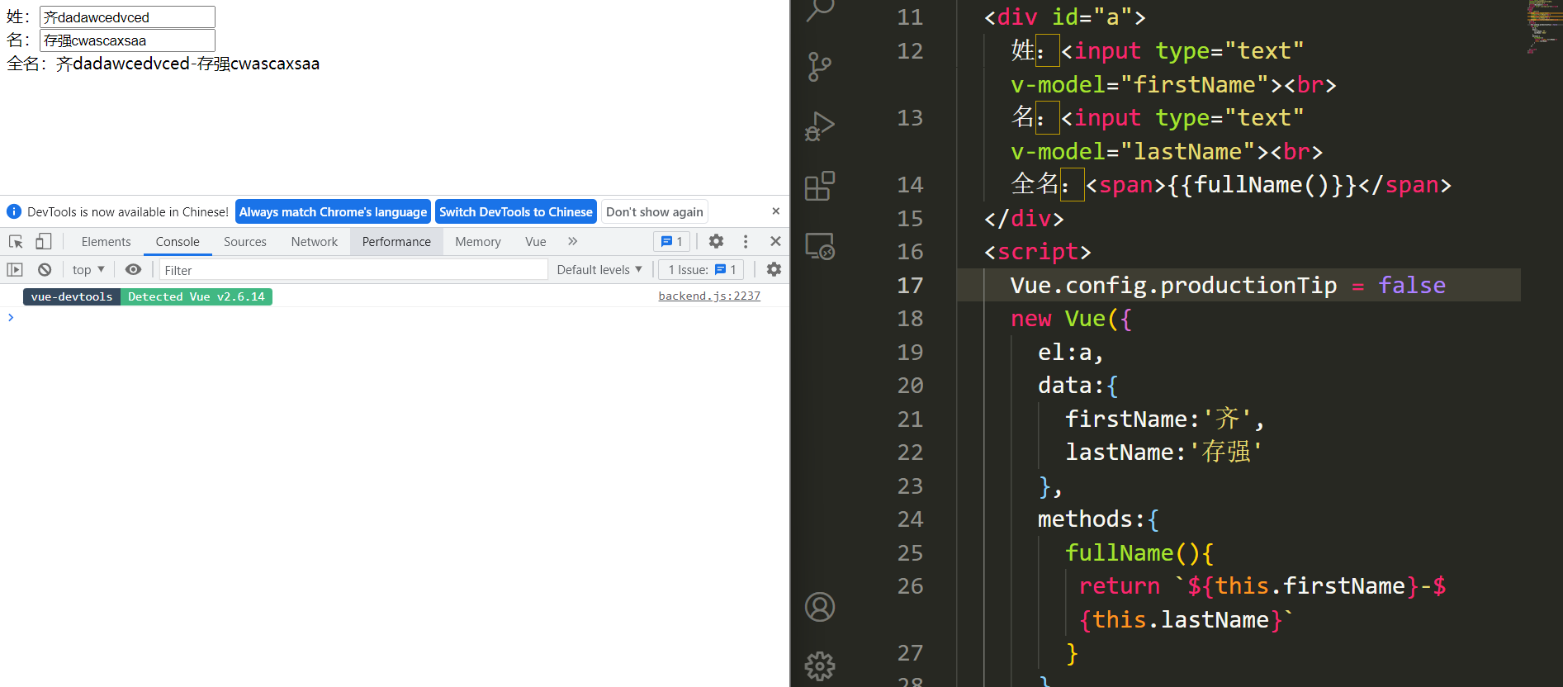
Task: Click the console prompt chevron
Action: [x=11, y=317]
